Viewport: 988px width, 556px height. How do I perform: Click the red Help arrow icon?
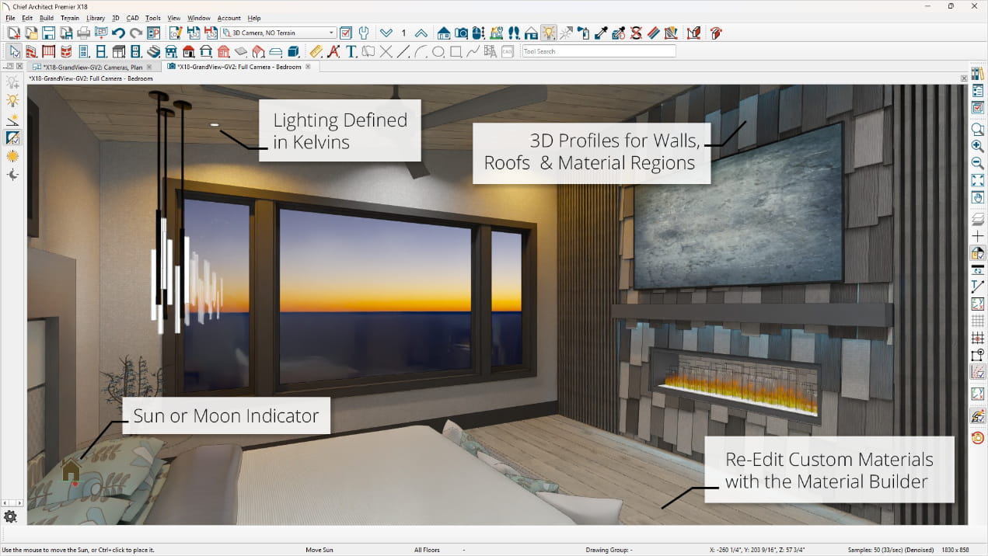[716, 33]
